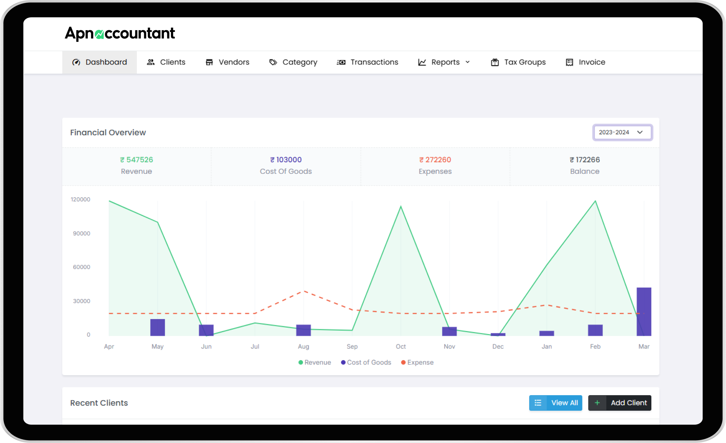
Task: Toggle Expense series in chart legend
Action: 417,363
